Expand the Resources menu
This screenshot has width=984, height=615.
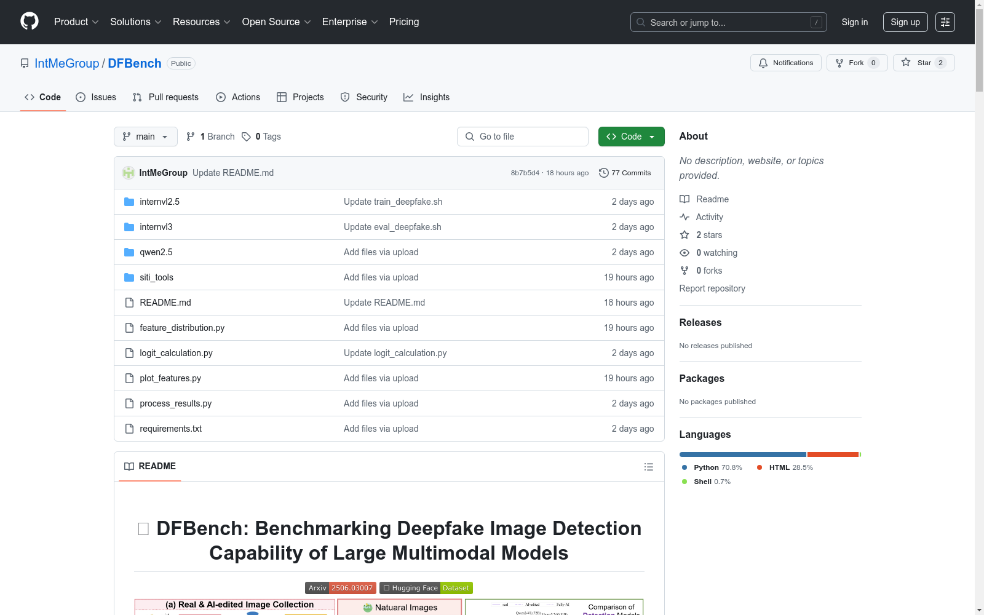202,22
